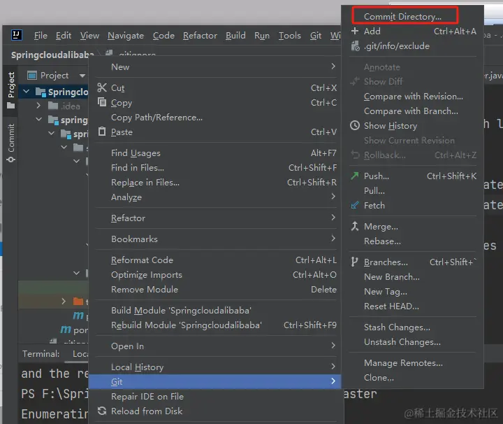503x424 pixels.
Task: Open the Refactor menu in menu bar
Action: point(200,35)
